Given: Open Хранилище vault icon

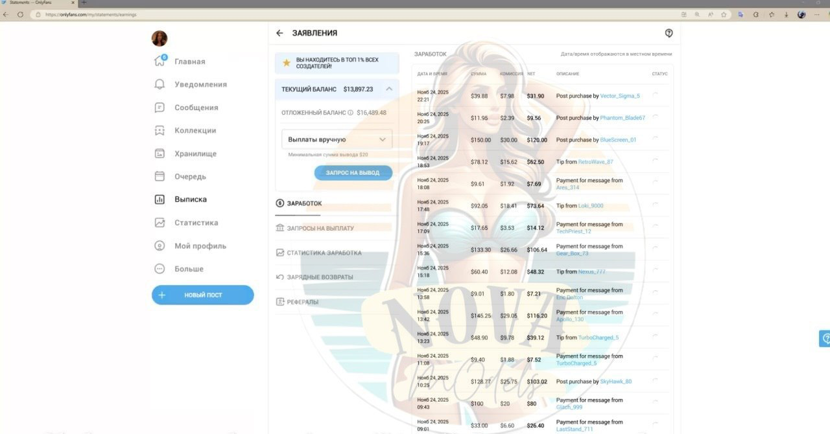Looking at the screenshot, I should tap(160, 154).
